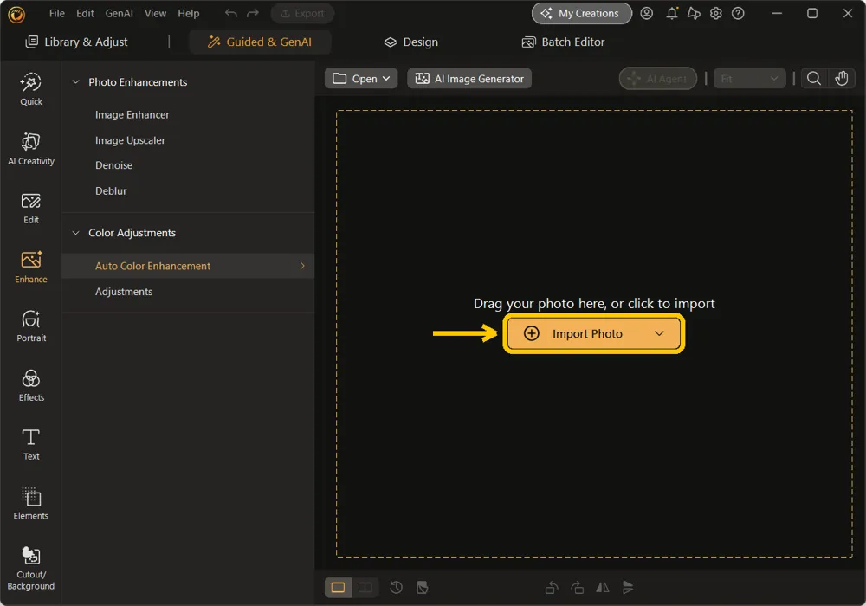Select Image Upscaler option
Viewport: 866px width, 606px height.
[130, 140]
